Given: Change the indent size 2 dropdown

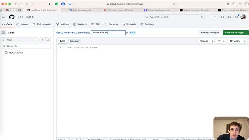Looking at the screenshot, I should [x=221, y=41].
